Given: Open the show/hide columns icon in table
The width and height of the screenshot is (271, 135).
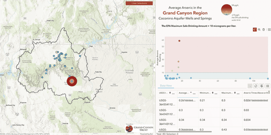Looking at the screenshot, I should tap(262, 86).
